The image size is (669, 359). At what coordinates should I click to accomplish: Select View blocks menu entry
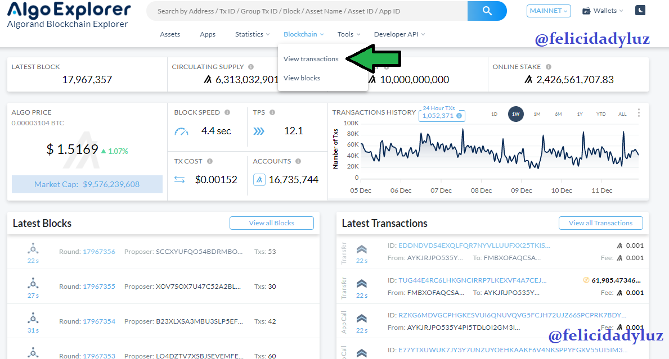click(302, 78)
